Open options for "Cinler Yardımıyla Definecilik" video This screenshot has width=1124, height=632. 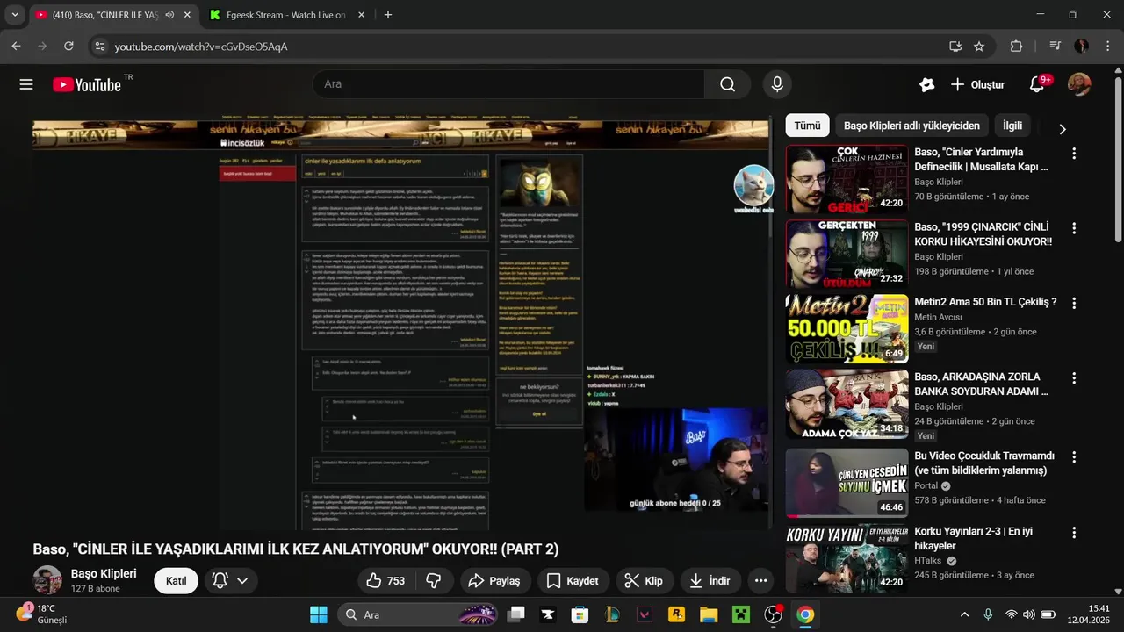pos(1073,153)
